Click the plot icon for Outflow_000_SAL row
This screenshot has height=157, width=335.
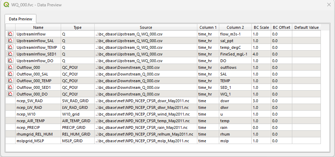pos(10,74)
